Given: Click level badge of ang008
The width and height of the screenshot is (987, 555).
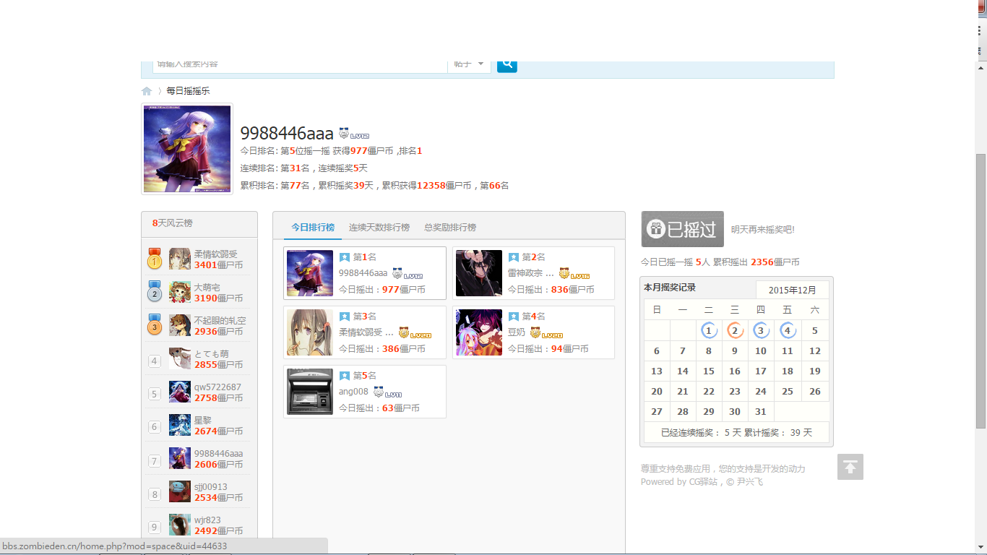Looking at the screenshot, I should [x=388, y=392].
